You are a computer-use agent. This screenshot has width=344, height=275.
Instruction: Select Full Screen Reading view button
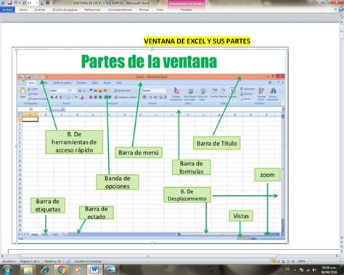(278, 261)
